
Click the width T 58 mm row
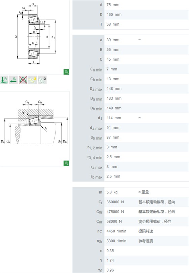(x=131, y=24)
